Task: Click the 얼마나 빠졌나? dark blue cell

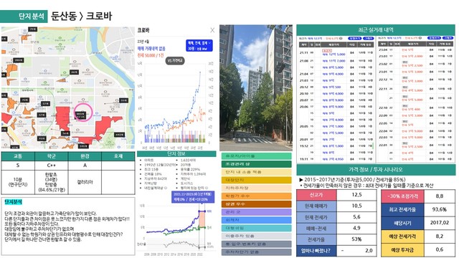Action: [x=316, y=251]
